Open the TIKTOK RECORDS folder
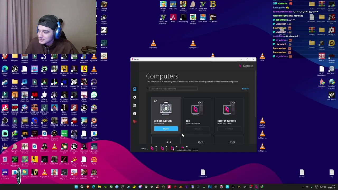 [15, 83]
